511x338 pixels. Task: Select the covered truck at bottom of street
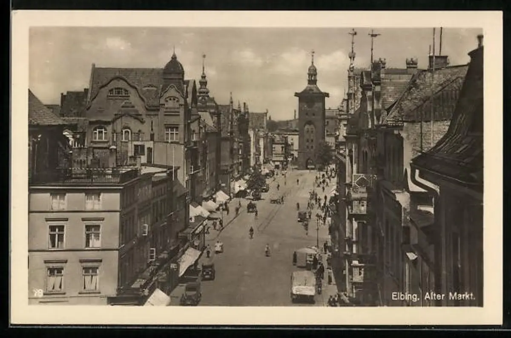(303, 286)
